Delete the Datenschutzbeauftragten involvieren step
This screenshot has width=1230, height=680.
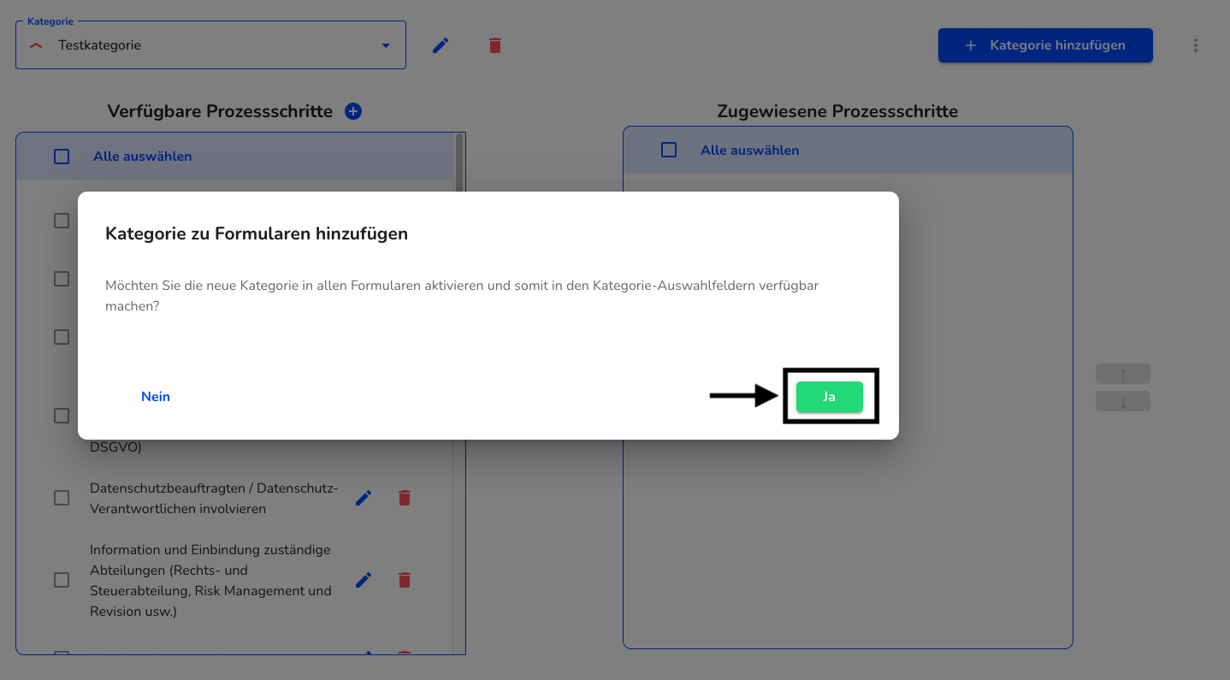405,498
